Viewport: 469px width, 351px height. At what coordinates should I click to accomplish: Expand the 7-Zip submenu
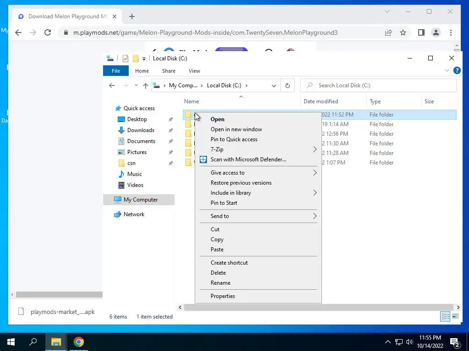[x=258, y=149]
